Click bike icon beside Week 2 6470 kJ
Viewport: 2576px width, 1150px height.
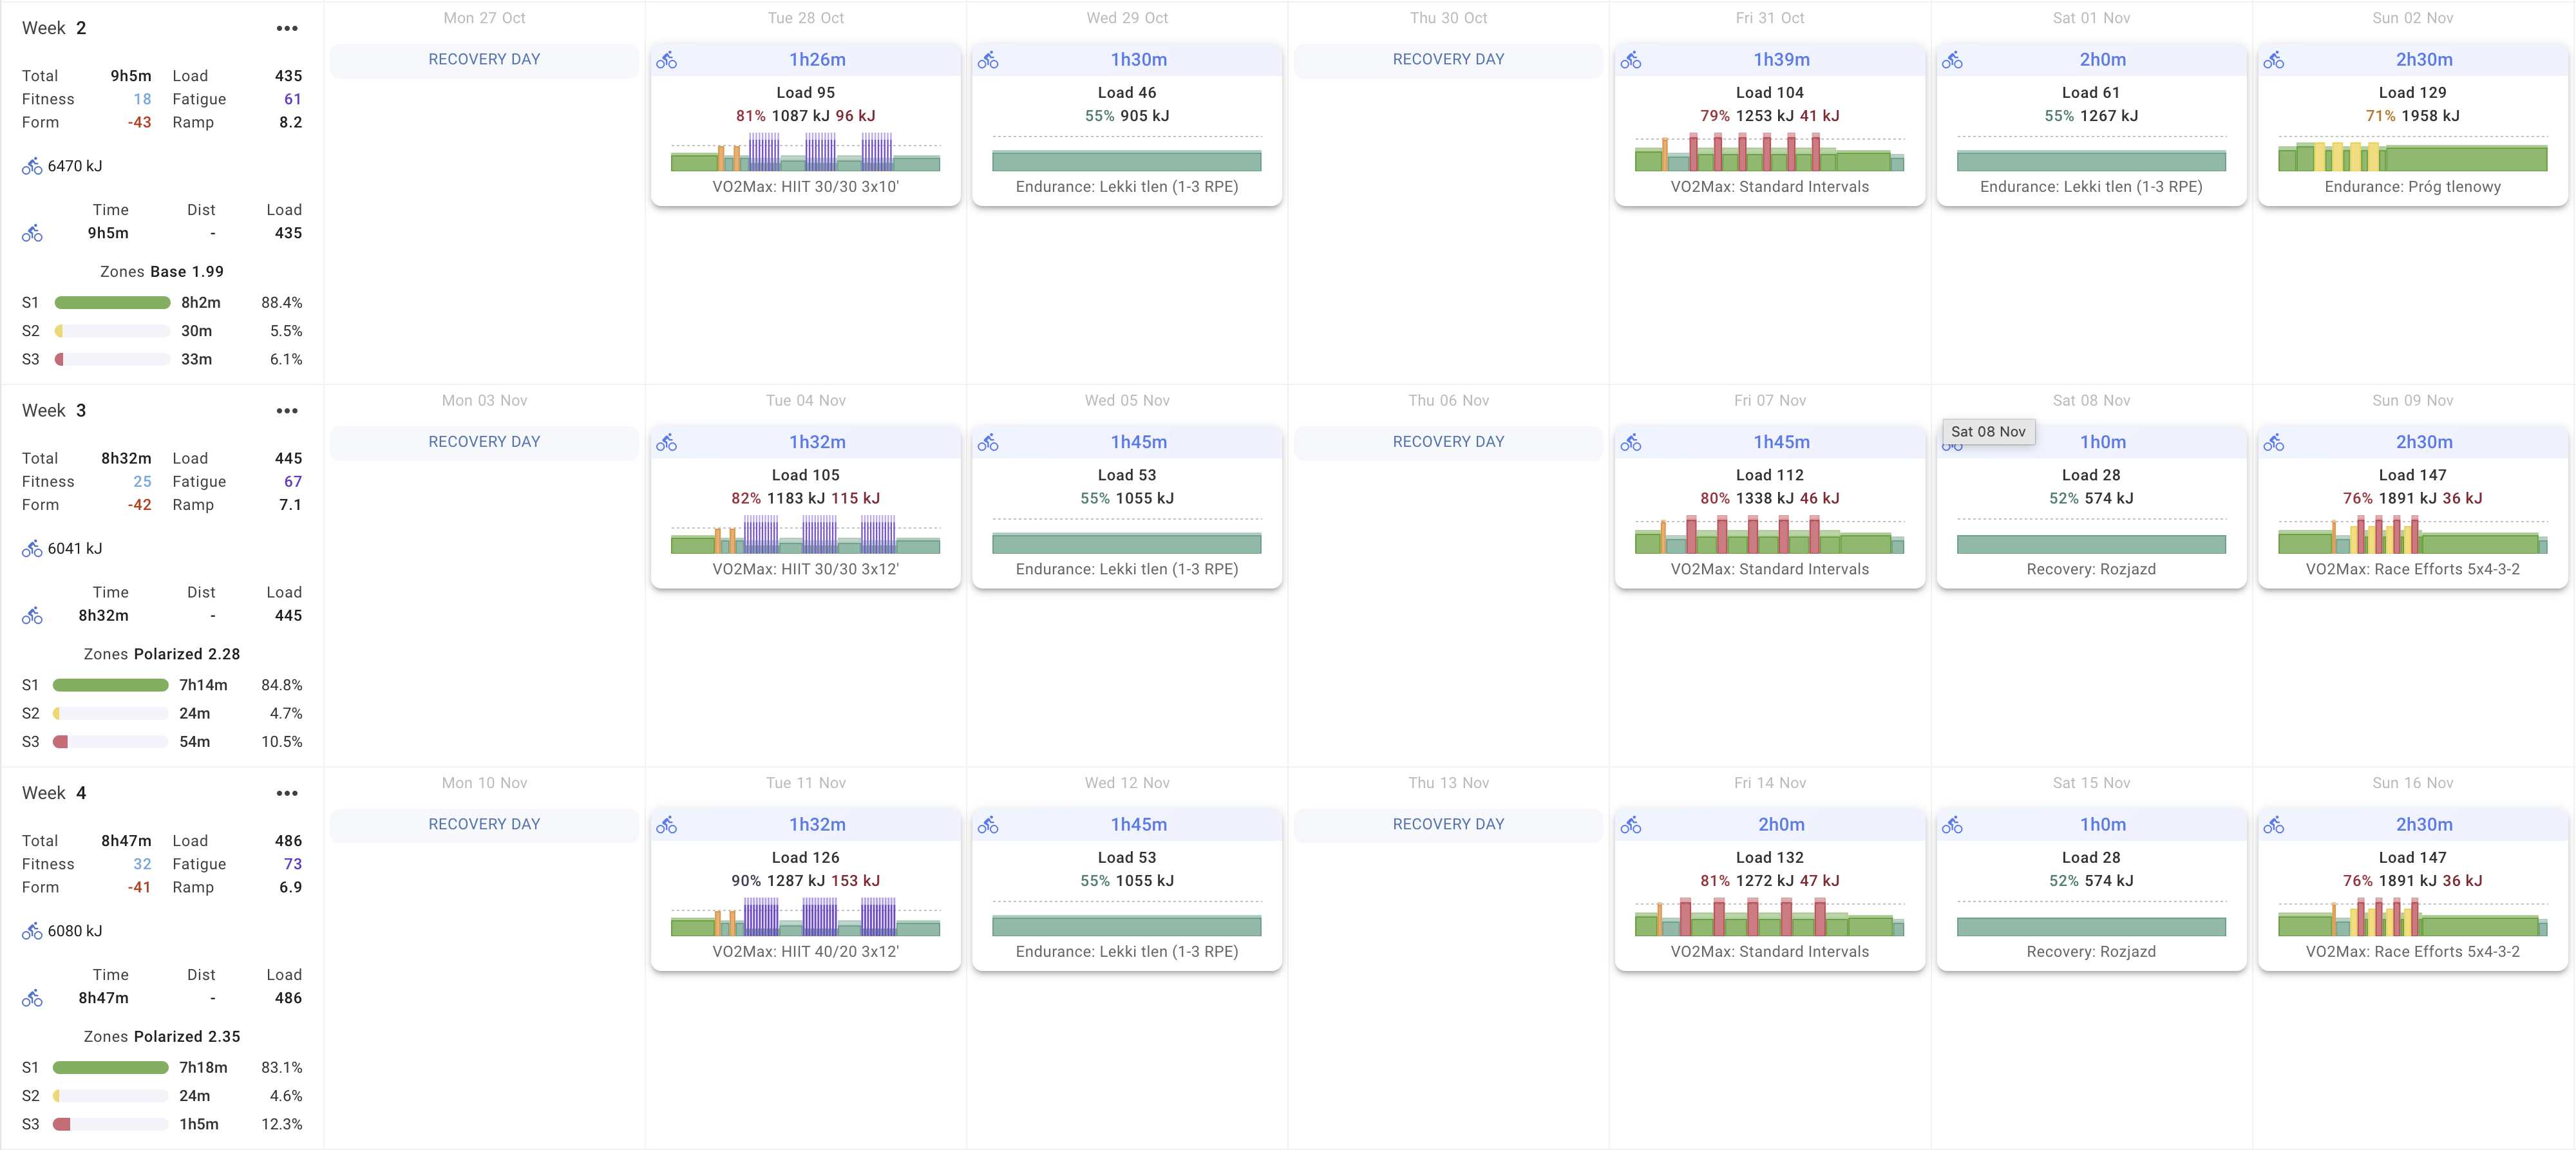[32, 166]
